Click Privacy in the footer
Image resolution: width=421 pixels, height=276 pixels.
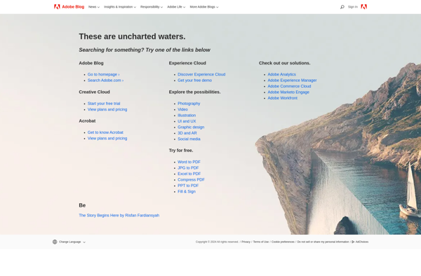[246, 242]
